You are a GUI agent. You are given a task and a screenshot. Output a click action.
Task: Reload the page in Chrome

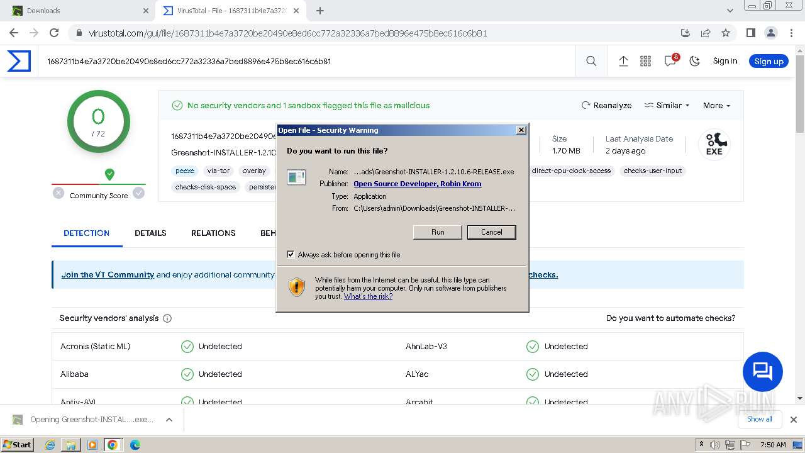click(x=54, y=33)
